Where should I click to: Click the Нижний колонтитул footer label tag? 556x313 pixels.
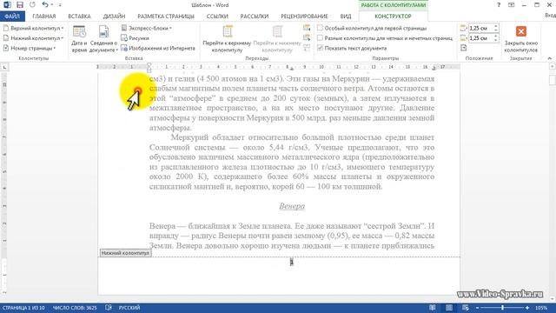click(125, 253)
